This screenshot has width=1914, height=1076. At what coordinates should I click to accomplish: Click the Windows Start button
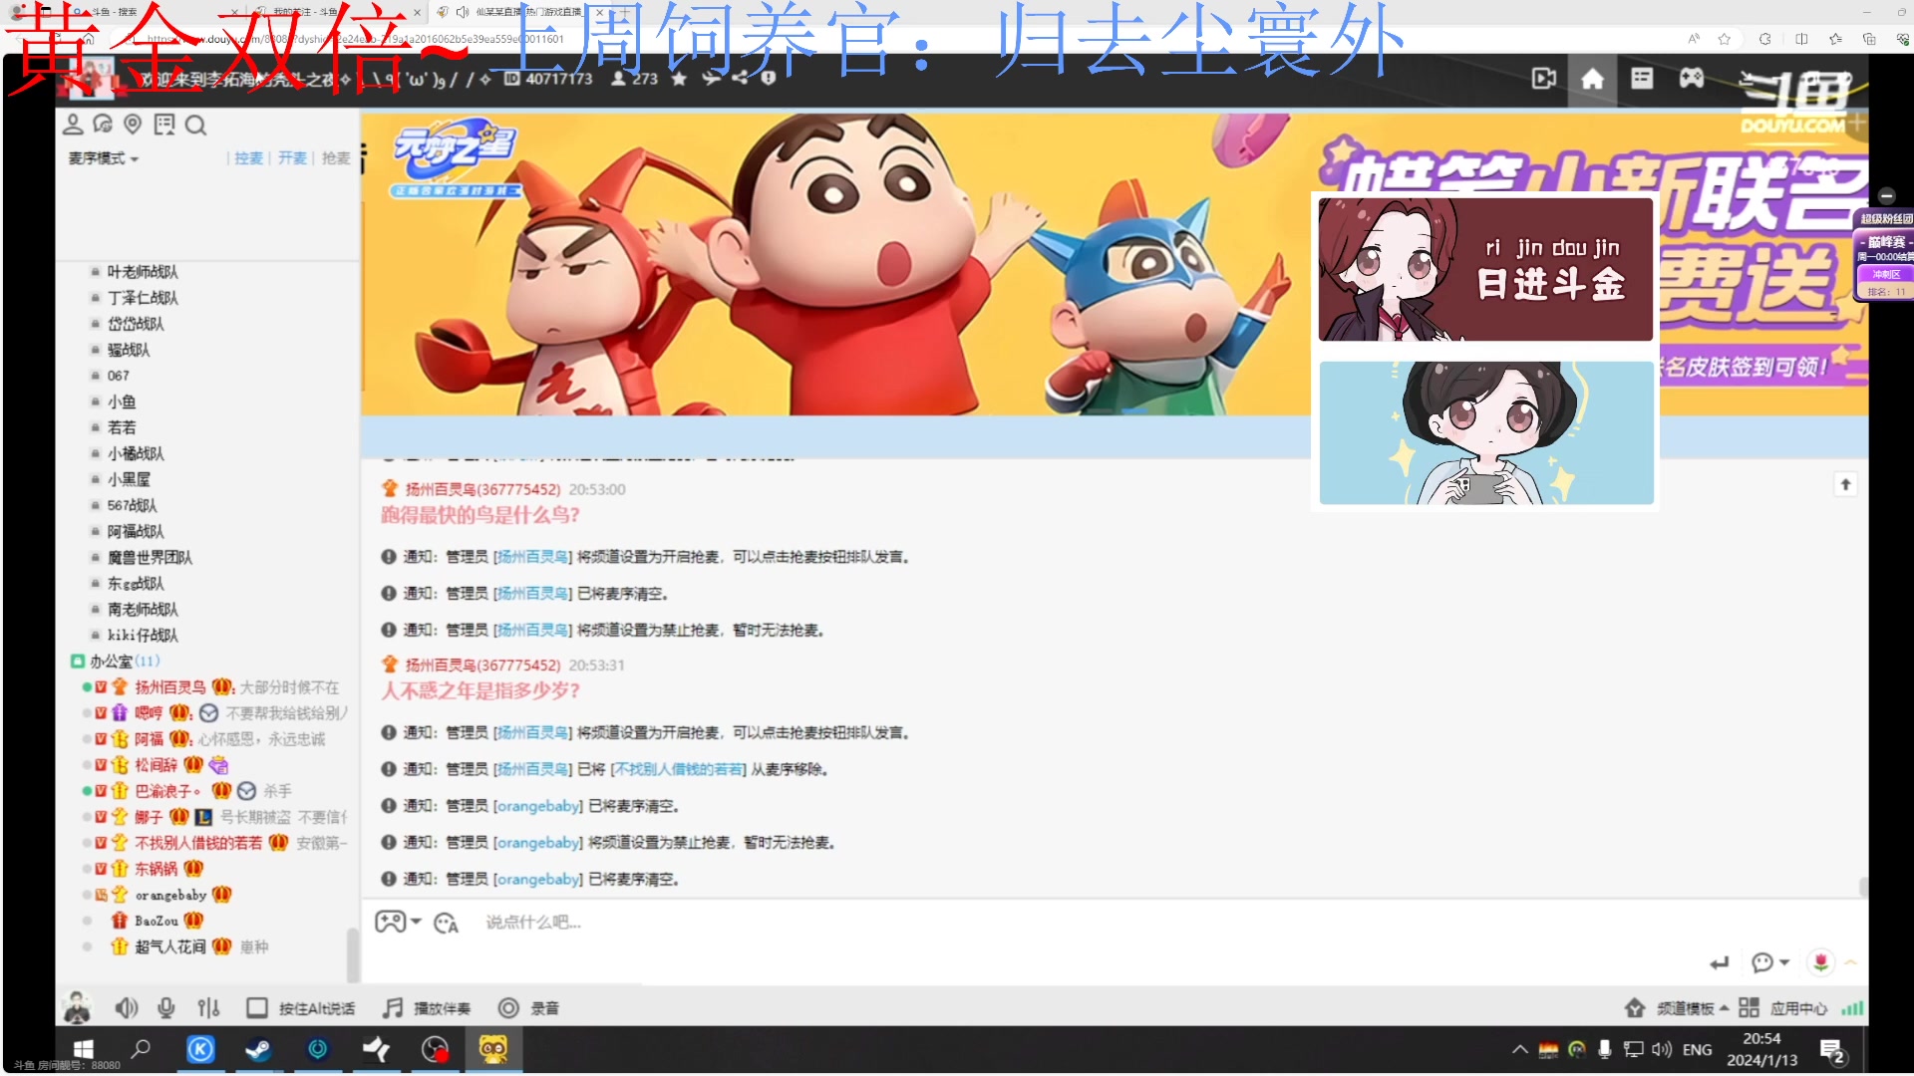[x=84, y=1049]
